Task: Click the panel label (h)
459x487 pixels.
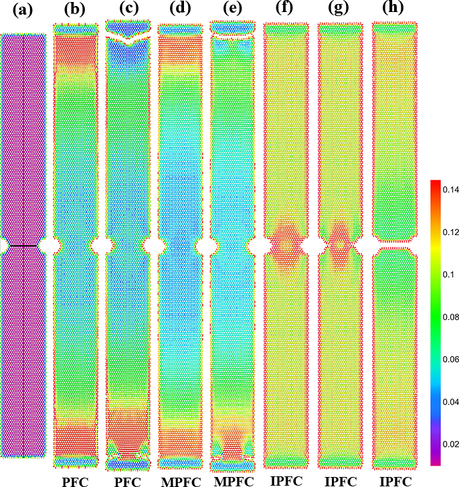Action: [x=393, y=7]
